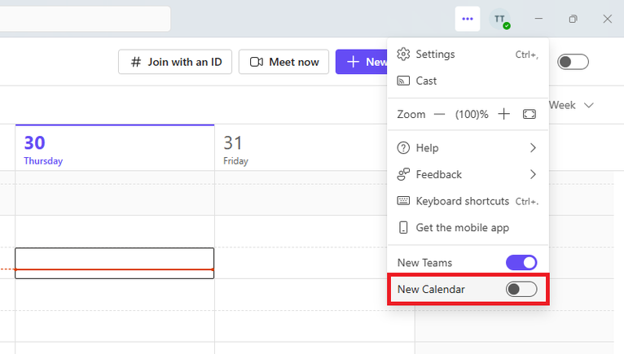This screenshot has height=354, width=624.
Task: Zoom in with the plus icon
Action: 503,115
